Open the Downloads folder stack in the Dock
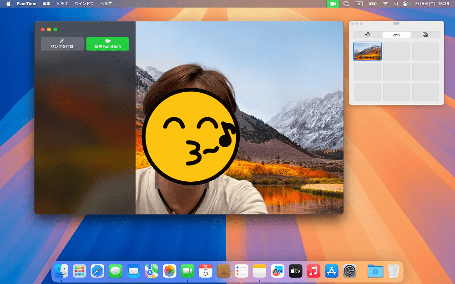This screenshot has width=455, height=284. coord(375,271)
